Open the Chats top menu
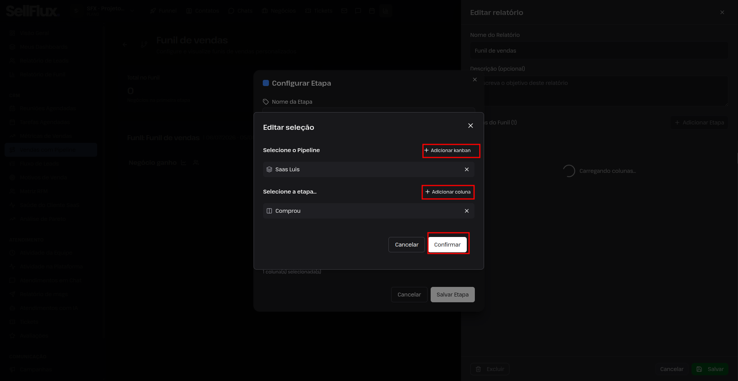Viewport: 738px width, 381px height. click(x=240, y=11)
